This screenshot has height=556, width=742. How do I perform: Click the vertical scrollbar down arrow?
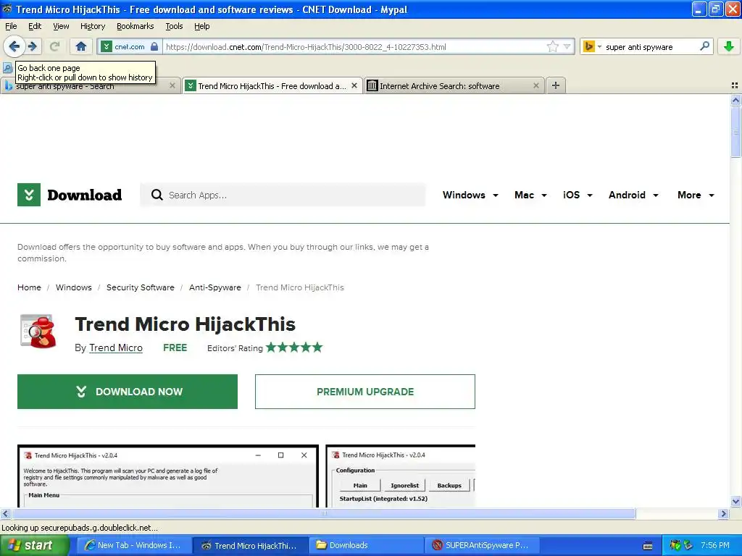[x=735, y=502]
